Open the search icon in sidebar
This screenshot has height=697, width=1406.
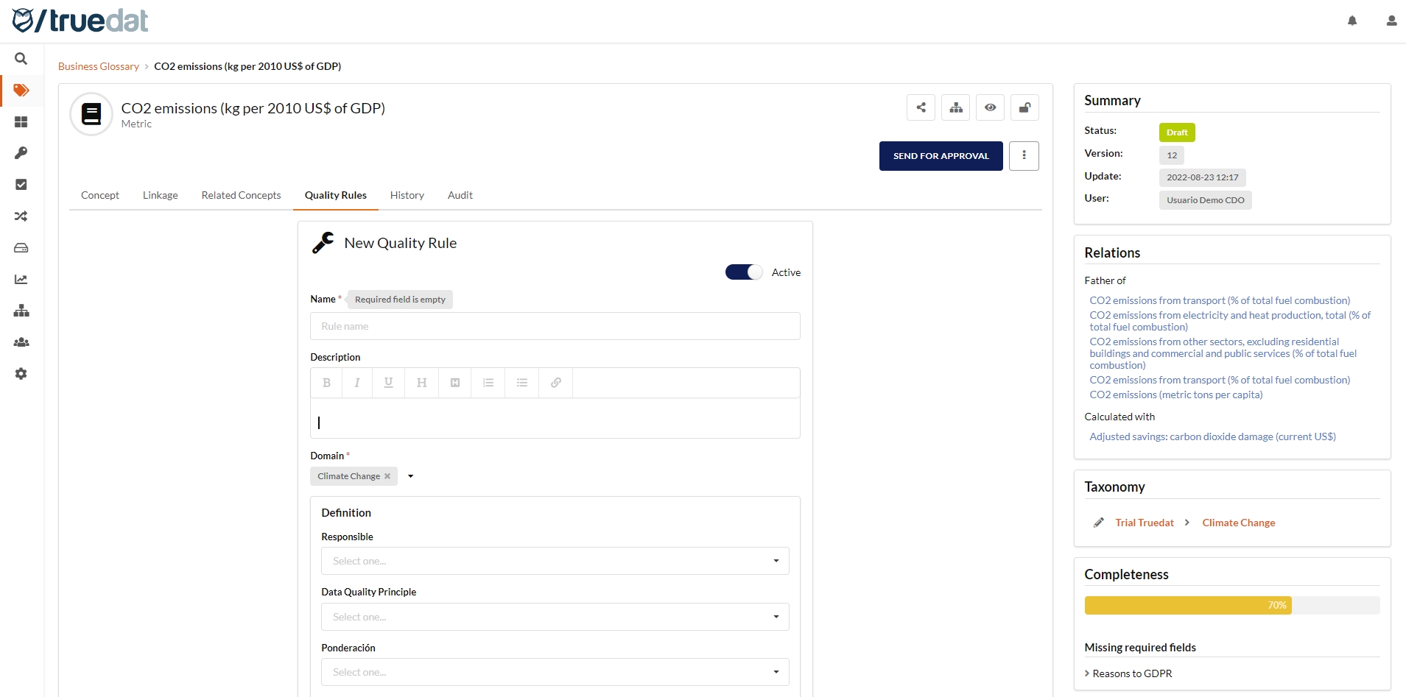[x=21, y=59]
